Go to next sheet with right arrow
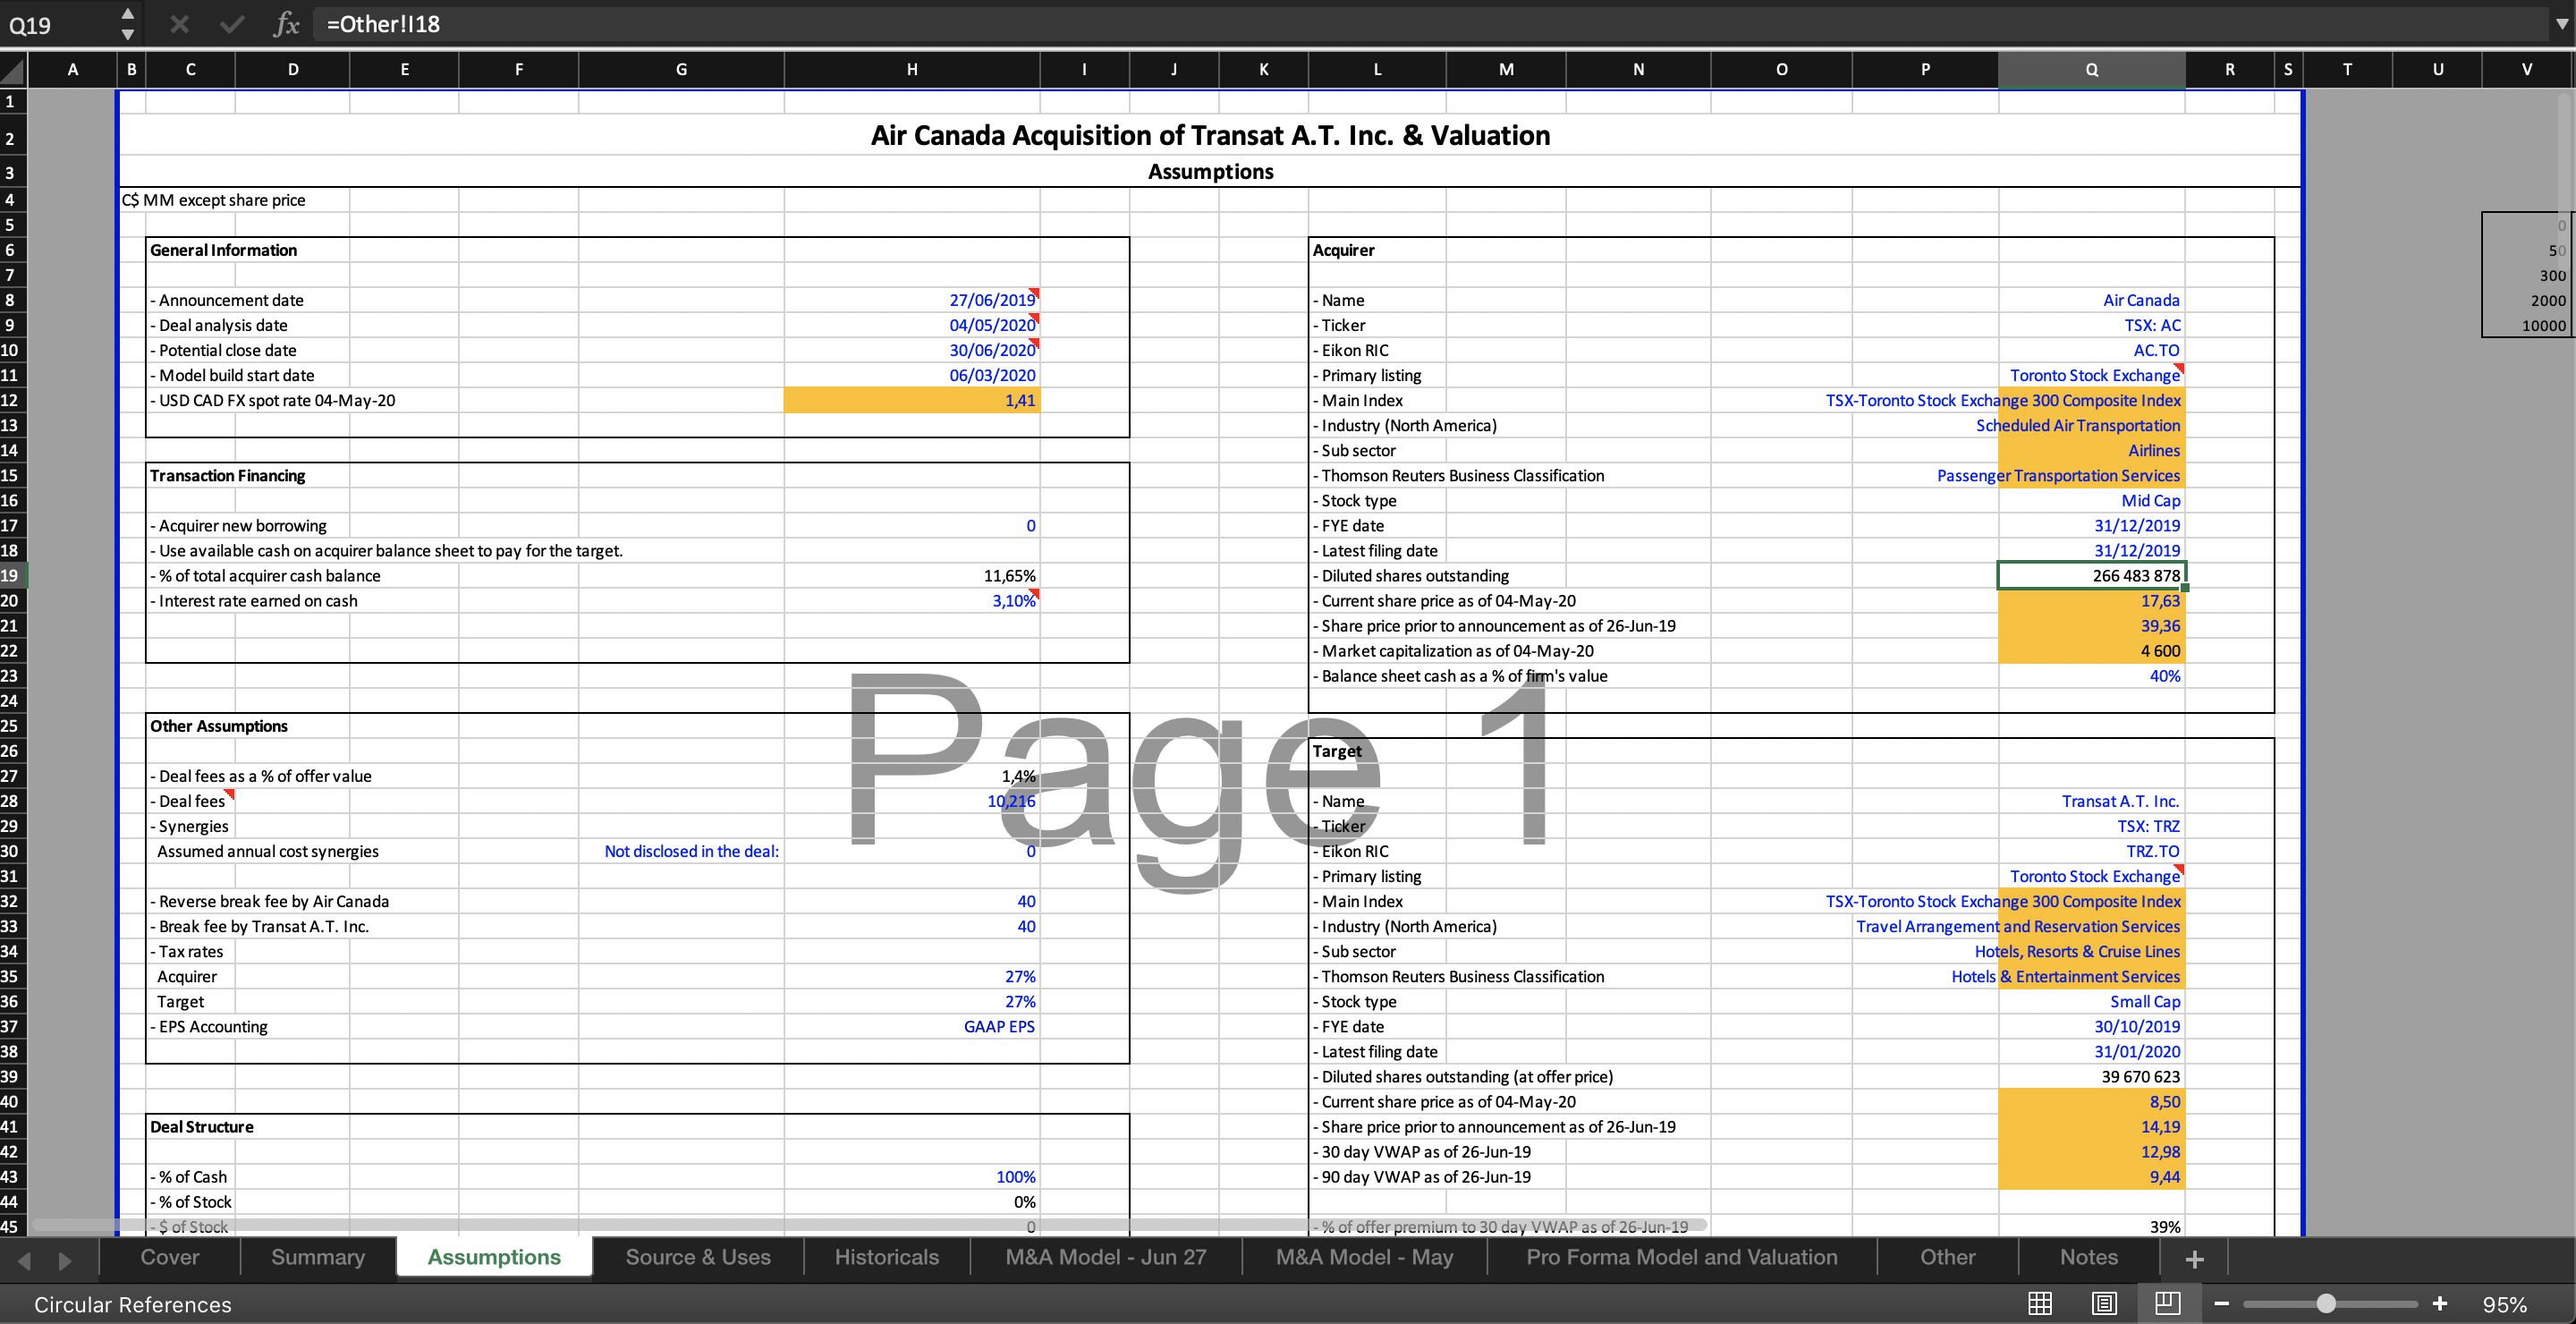This screenshot has width=2576, height=1324. [65, 1260]
